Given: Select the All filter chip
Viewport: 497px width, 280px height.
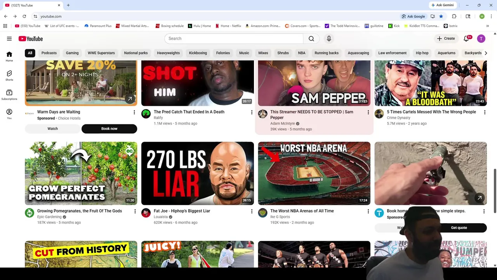Looking at the screenshot, I should click(30, 53).
